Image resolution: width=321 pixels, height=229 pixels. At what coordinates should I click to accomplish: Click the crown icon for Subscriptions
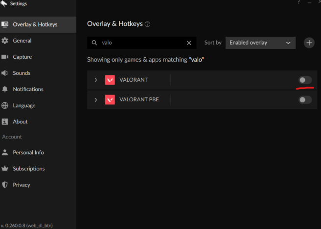5,169
